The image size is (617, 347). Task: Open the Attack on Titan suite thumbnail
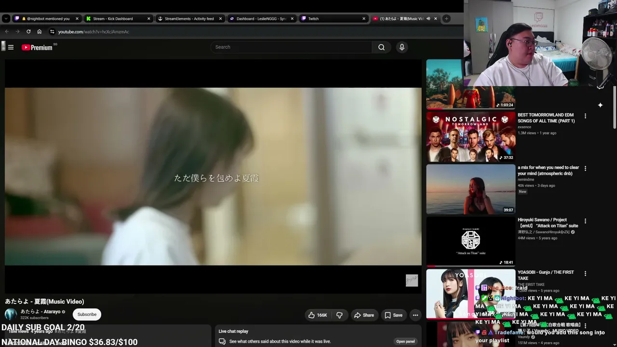pyautogui.click(x=470, y=241)
